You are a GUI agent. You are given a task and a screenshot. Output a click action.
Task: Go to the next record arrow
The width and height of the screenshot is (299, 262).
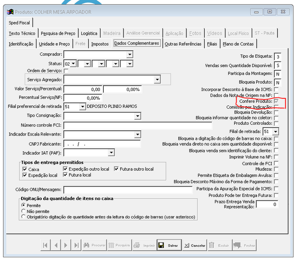[65, 245]
